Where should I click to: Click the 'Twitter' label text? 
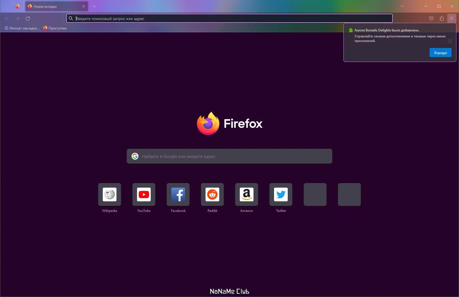[x=281, y=211]
